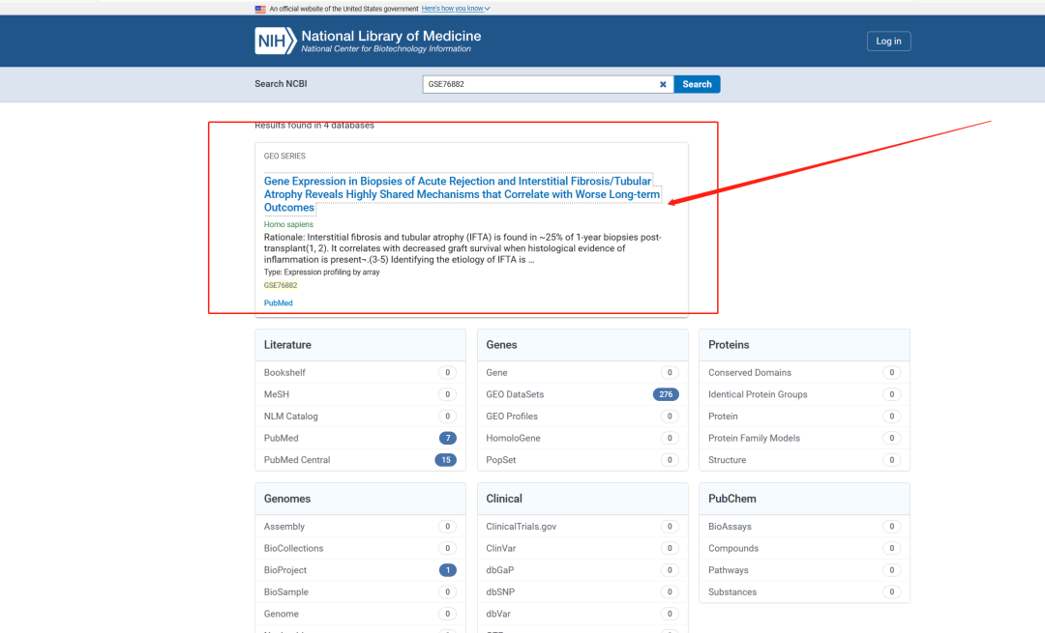Open Compounds database row
1045x633 pixels.
click(x=804, y=549)
